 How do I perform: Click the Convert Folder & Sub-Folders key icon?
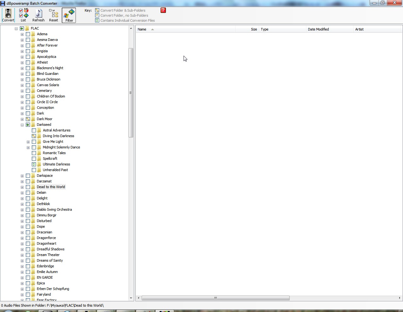97,10
